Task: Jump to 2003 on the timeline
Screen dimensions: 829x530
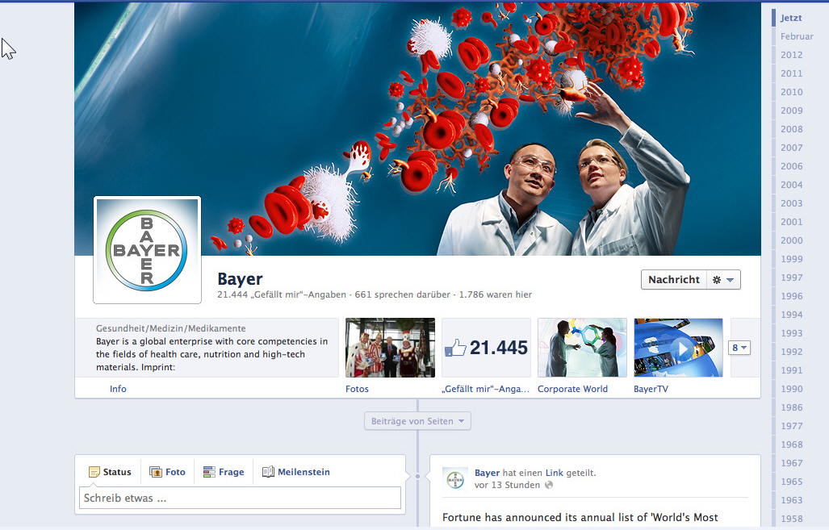Action: [791, 203]
